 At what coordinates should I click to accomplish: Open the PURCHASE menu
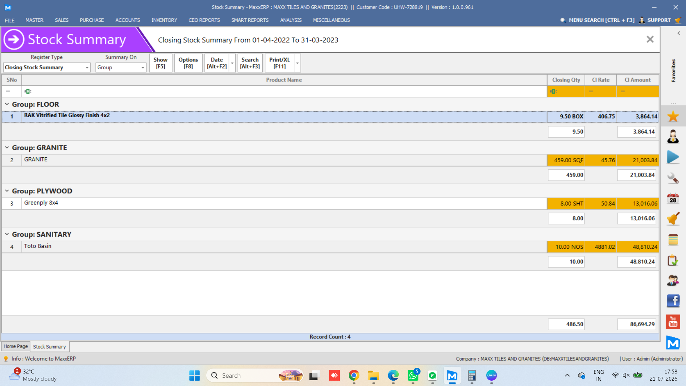pos(92,20)
